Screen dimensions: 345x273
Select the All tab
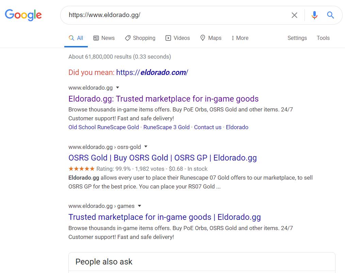point(76,38)
